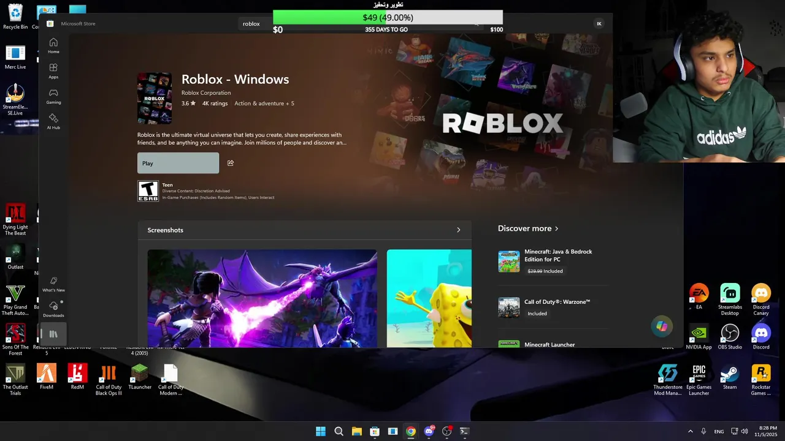Open Thunderstore Mod Manager icon
The height and width of the screenshot is (441, 785).
668,379
